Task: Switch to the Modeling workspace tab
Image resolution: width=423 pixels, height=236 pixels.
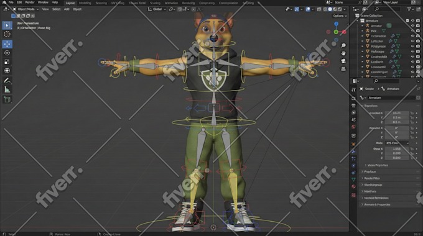Action: pyautogui.click(x=85, y=3)
